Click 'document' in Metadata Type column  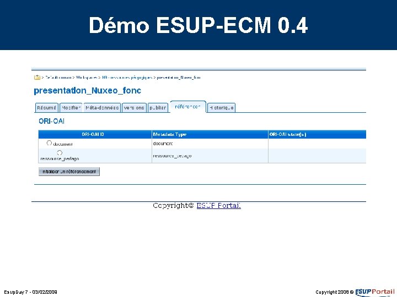point(163,144)
